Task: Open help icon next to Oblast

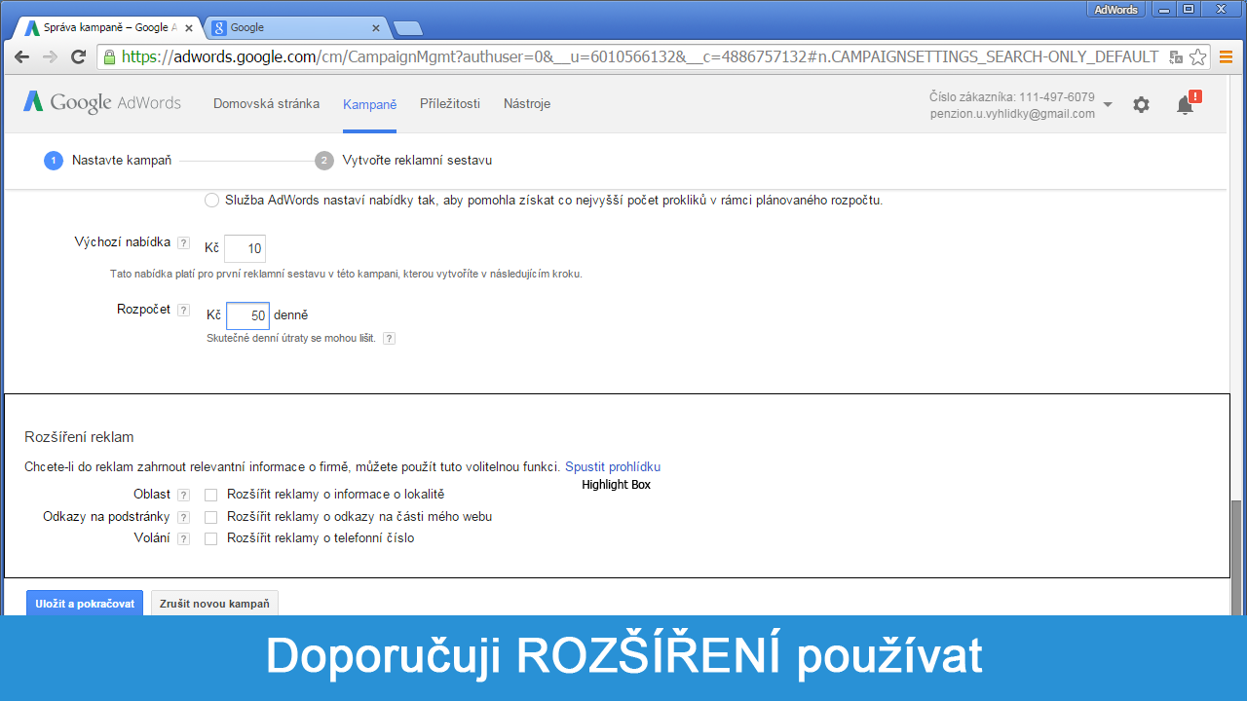Action: pyautogui.click(x=184, y=496)
